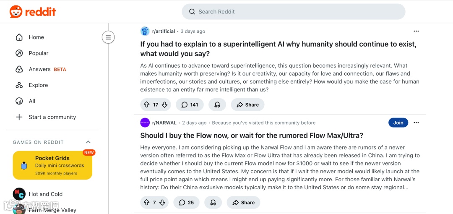Open Pocket Grids daily mini crosswords
Viewport: 453px width, 214px height.
point(52,165)
